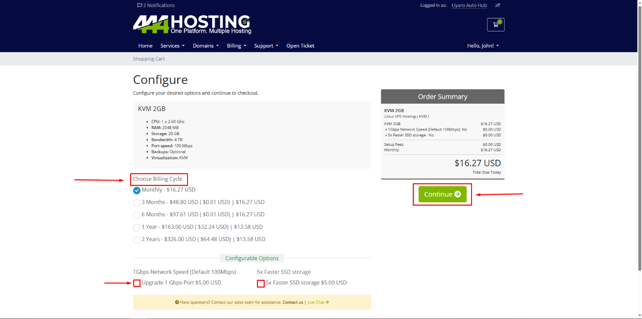Expand the Services dropdown menu
642x319 pixels.
click(x=173, y=46)
